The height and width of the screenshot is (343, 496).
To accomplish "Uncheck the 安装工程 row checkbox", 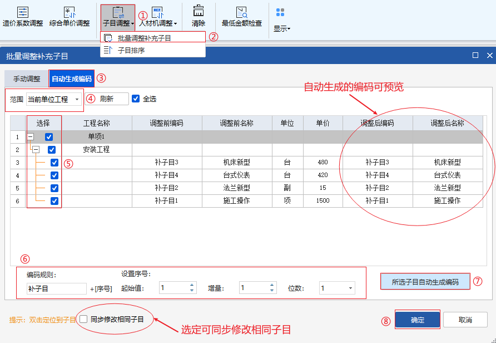I will coord(52,149).
